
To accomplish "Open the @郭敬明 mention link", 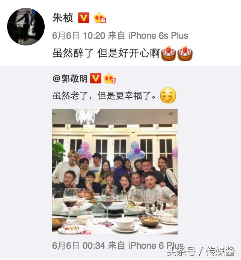I will pyautogui.click(x=70, y=78).
